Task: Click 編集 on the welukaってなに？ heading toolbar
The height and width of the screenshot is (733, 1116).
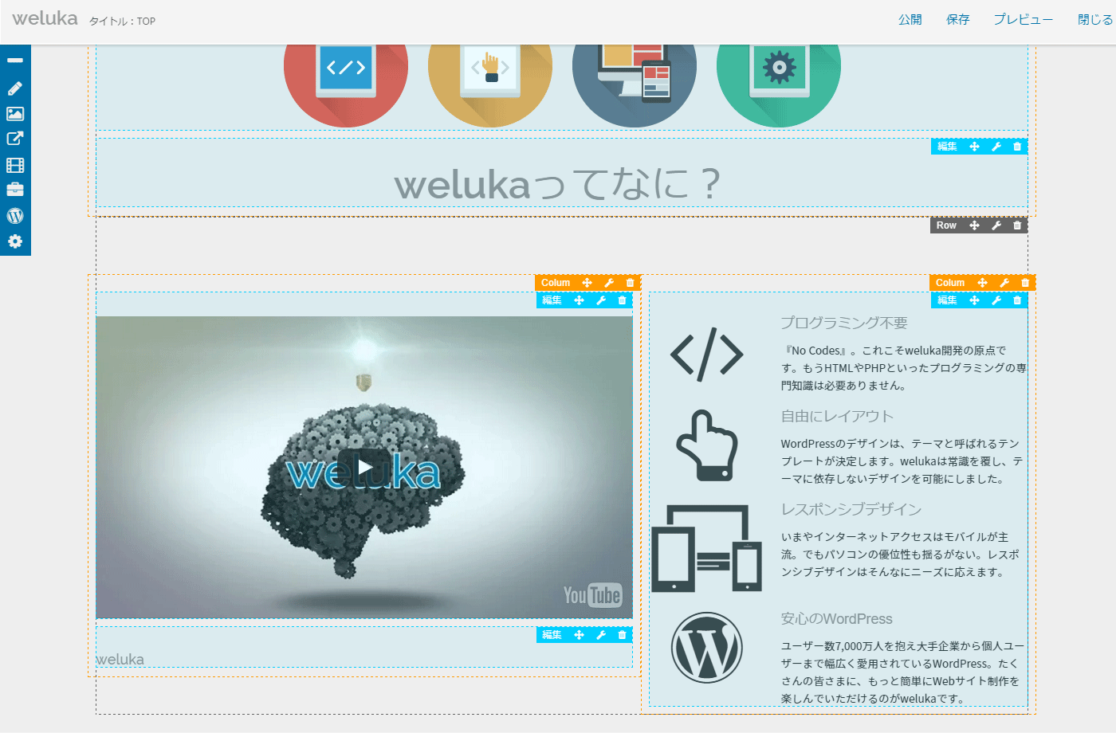Action: click(x=947, y=147)
